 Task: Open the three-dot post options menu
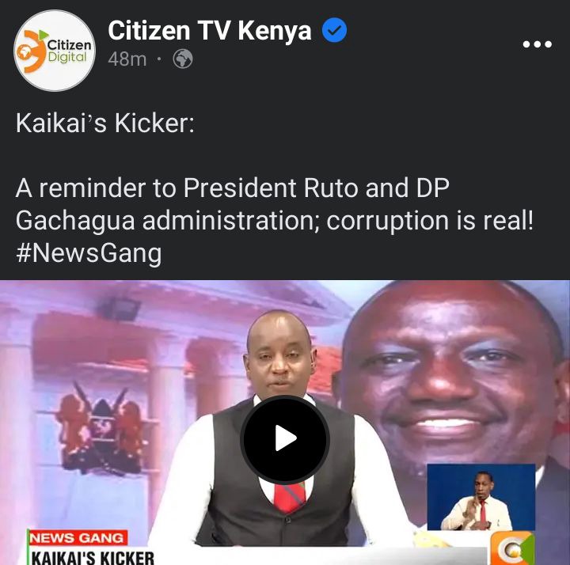(537, 44)
